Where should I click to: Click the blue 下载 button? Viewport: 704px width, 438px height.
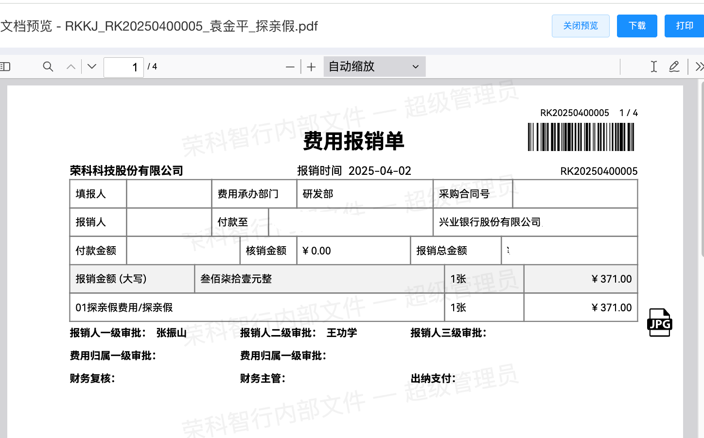click(637, 26)
